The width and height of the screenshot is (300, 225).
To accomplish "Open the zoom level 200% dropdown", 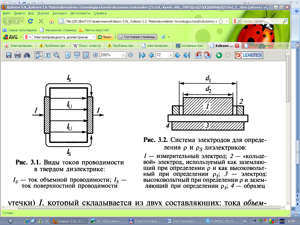I will (124, 55).
